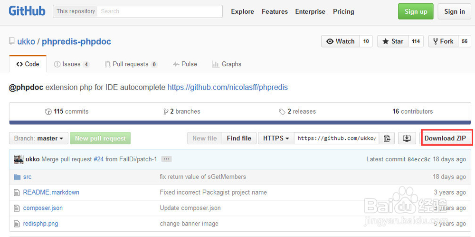Click the copy clone URL clipboard icon
This screenshot has height=237, width=475.
(x=387, y=138)
